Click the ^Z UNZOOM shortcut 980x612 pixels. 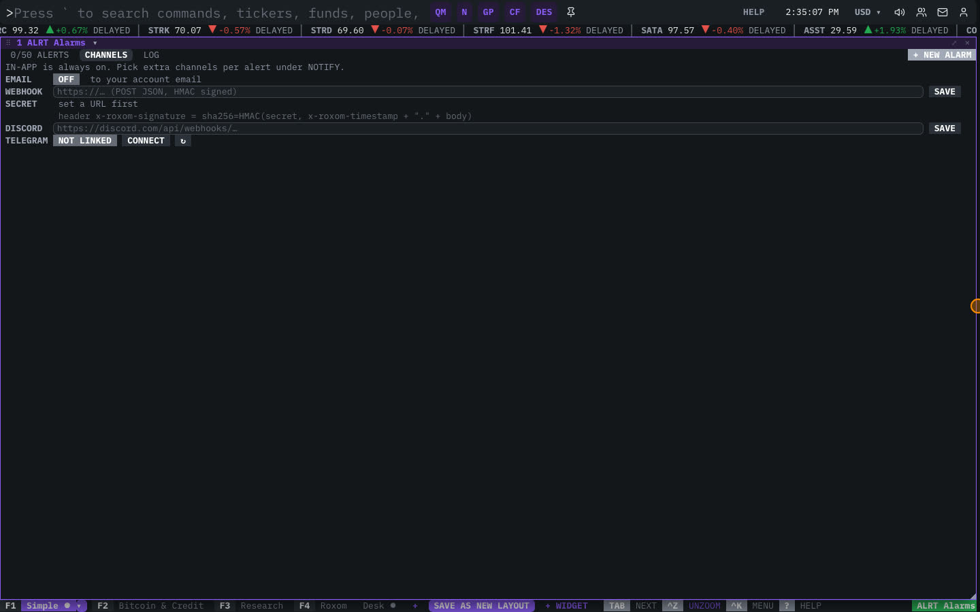click(692, 606)
